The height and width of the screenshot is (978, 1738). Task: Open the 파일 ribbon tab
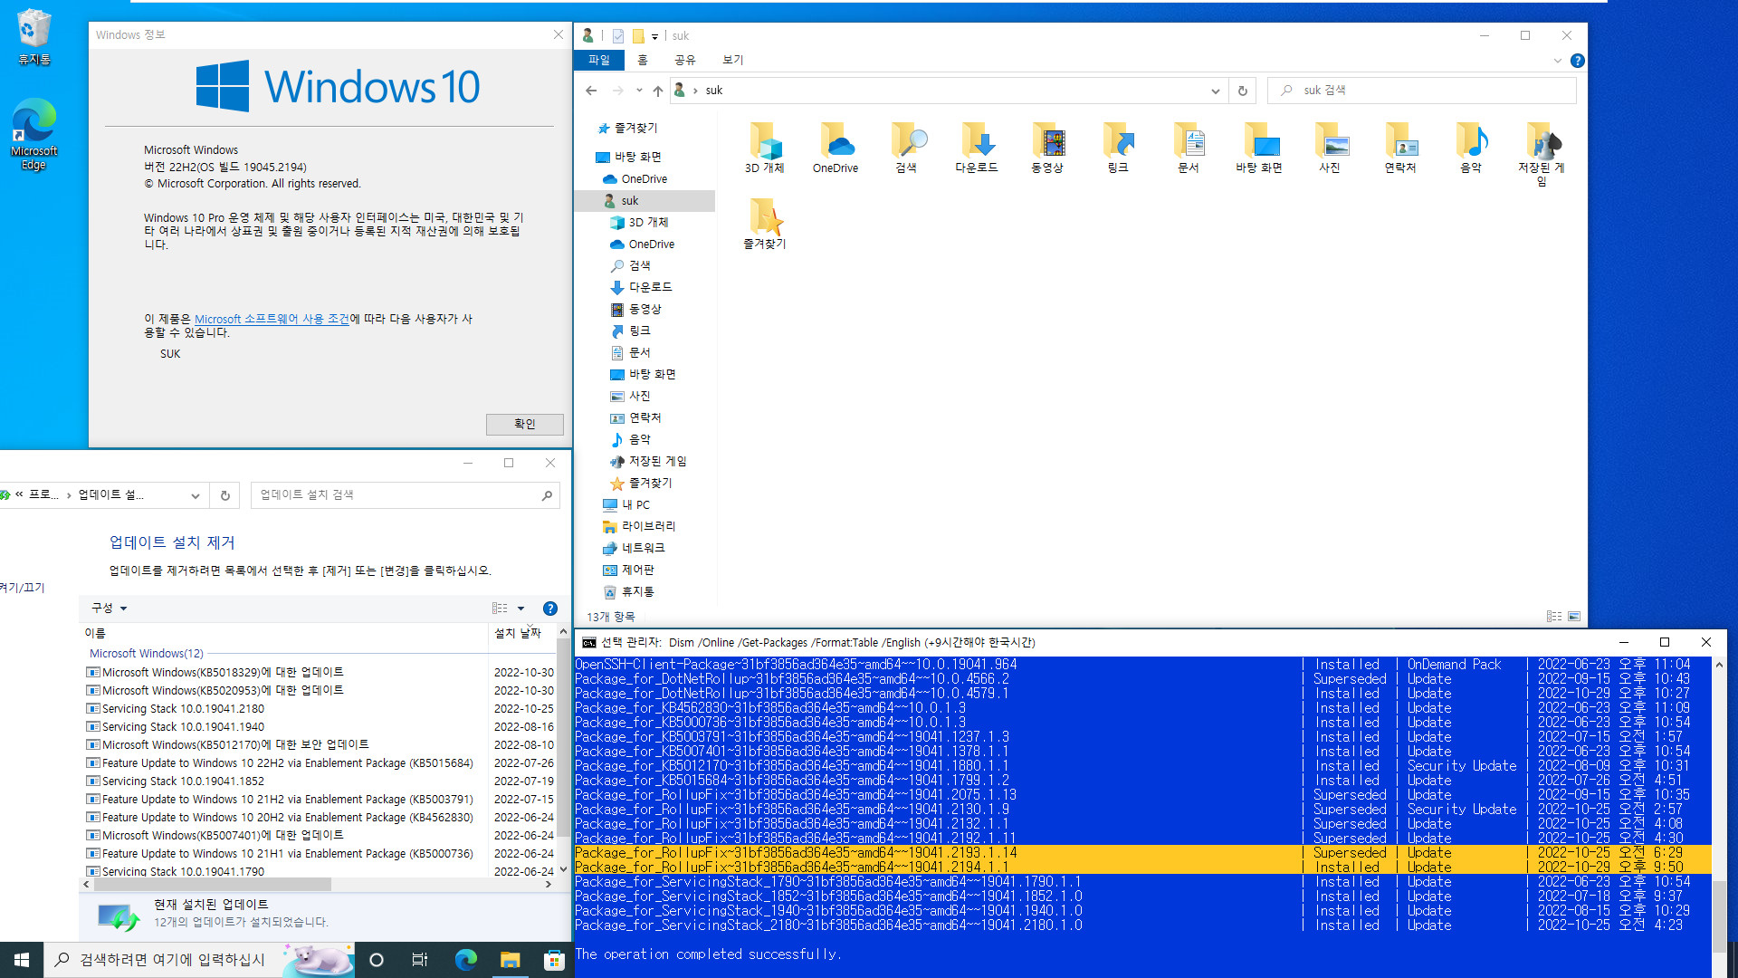coord(599,60)
